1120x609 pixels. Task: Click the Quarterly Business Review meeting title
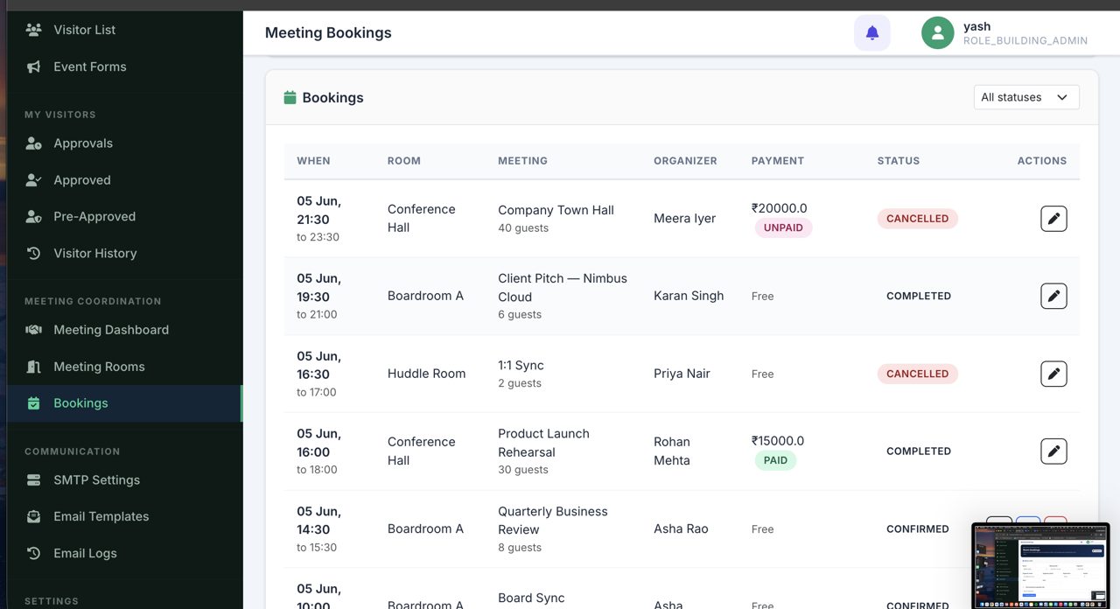pyautogui.click(x=553, y=520)
